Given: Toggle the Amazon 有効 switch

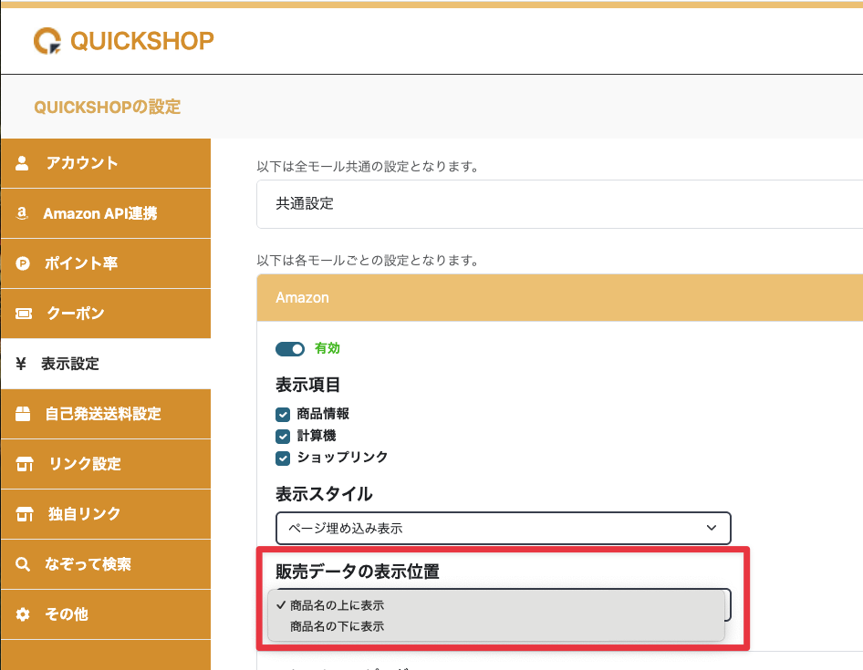Looking at the screenshot, I should pos(290,349).
